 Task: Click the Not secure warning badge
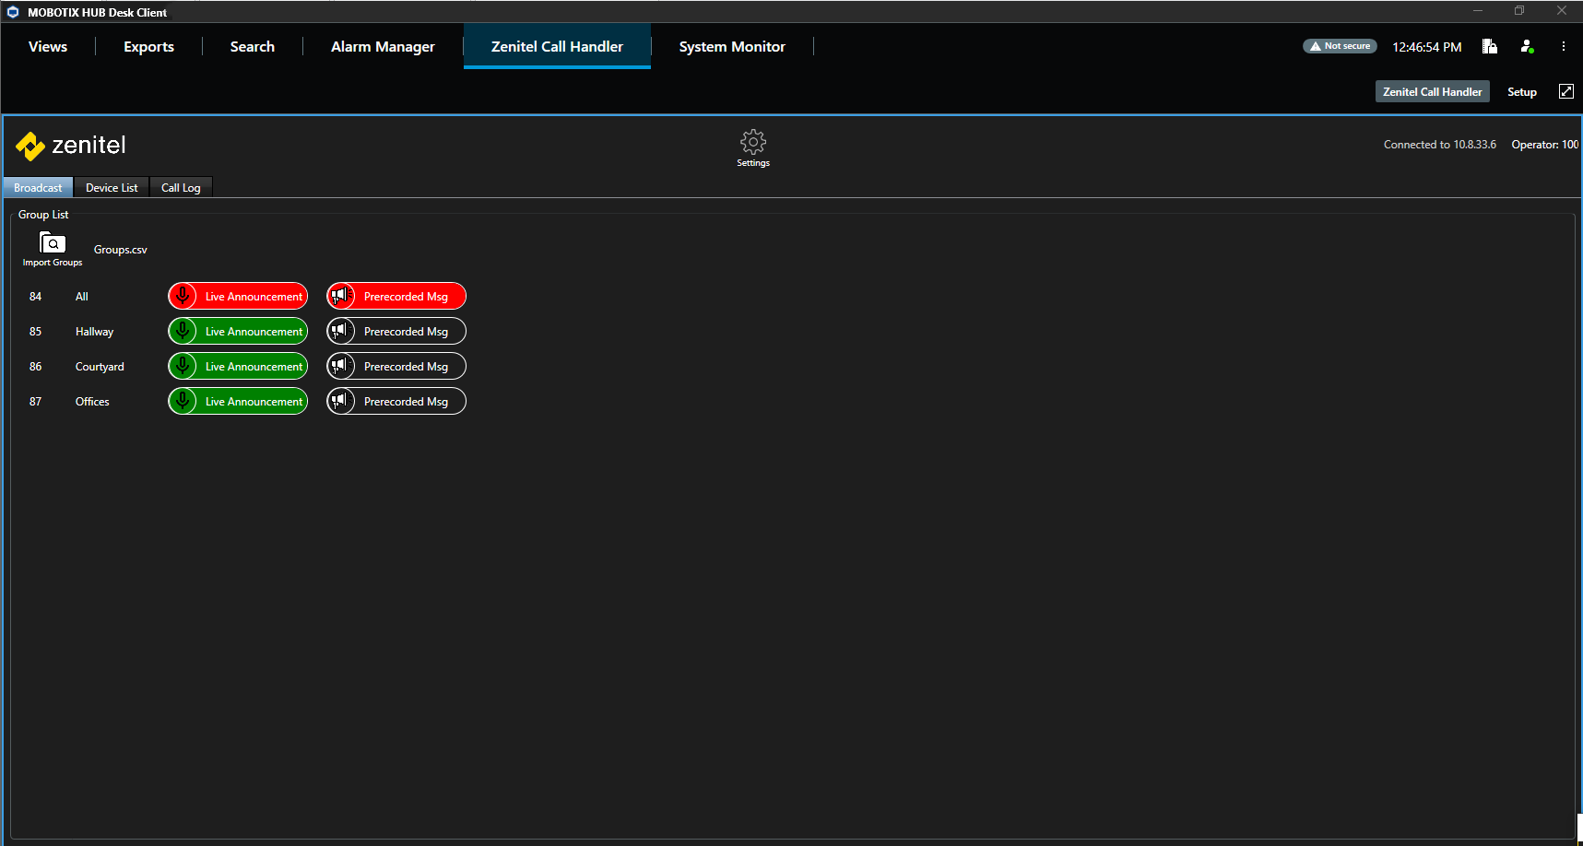(1340, 46)
